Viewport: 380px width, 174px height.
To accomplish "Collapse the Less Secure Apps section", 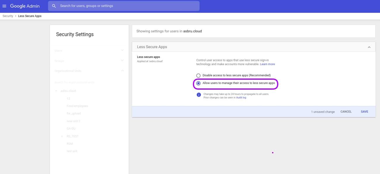I will tap(369, 47).
